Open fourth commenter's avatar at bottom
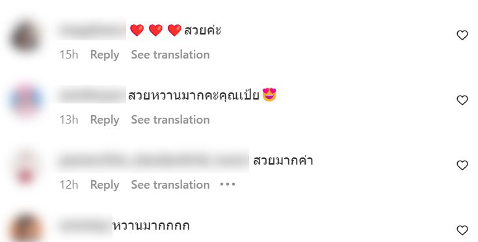Viewport: 478px width, 242px height. [25, 228]
